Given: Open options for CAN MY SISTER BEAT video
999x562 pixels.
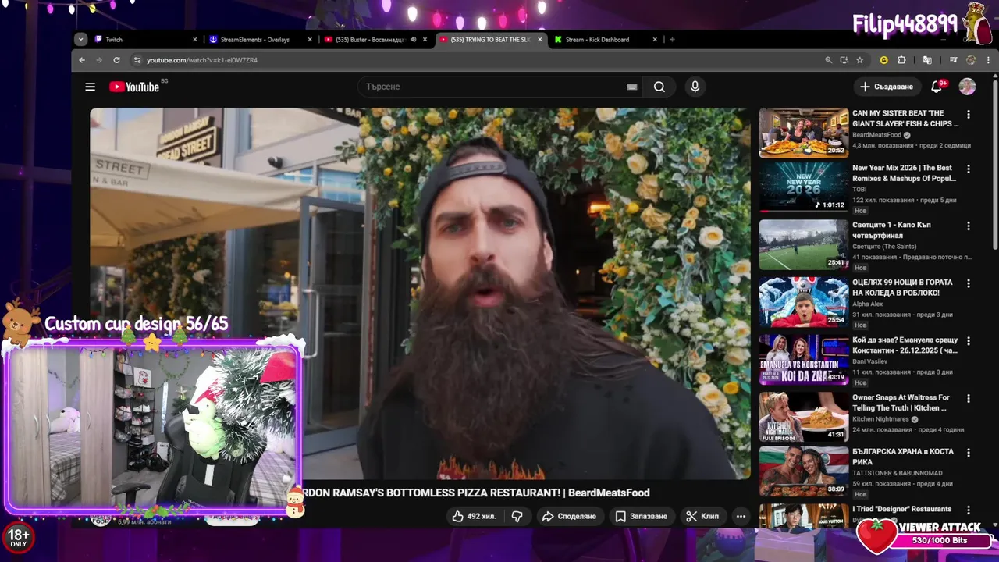Looking at the screenshot, I should (969, 114).
